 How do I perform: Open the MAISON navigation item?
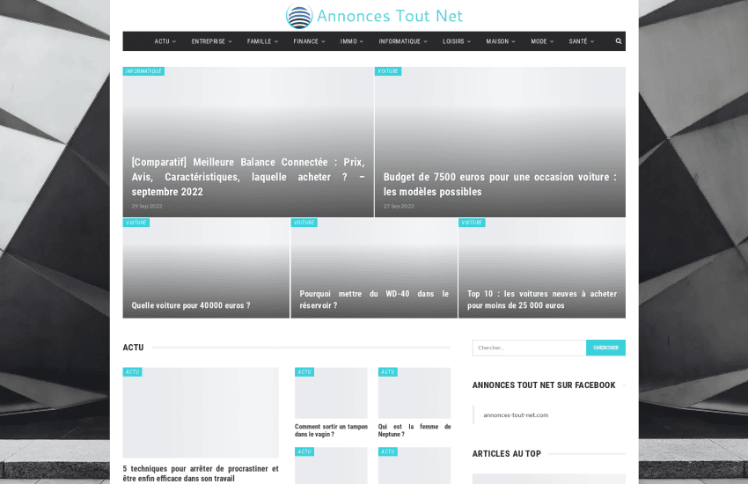point(501,41)
